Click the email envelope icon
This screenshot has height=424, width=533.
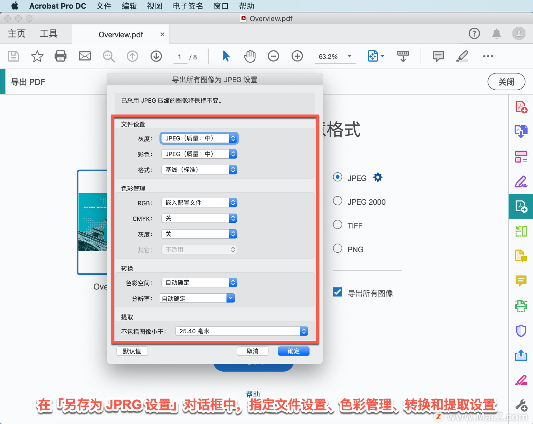click(85, 56)
